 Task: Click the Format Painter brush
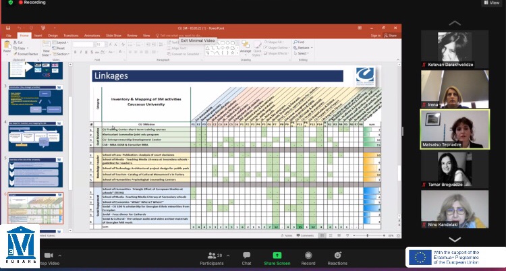(x=26, y=54)
